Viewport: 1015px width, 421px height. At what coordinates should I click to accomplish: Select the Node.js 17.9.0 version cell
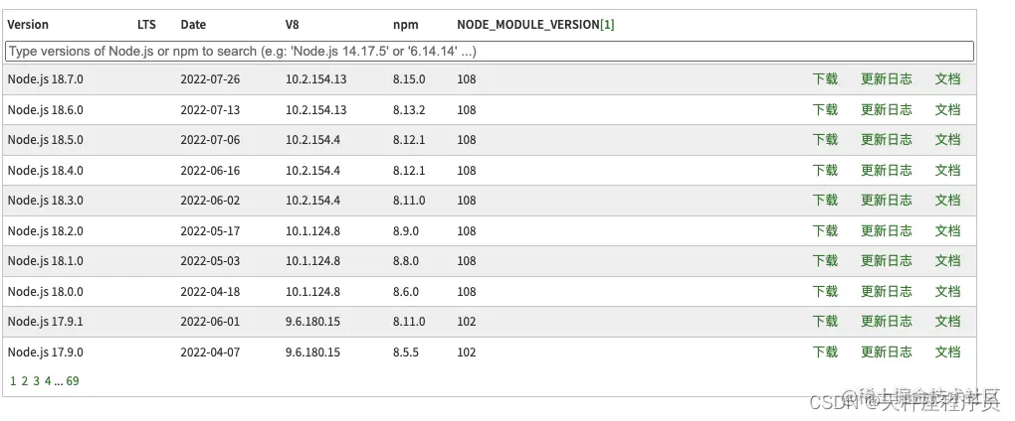coord(46,352)
